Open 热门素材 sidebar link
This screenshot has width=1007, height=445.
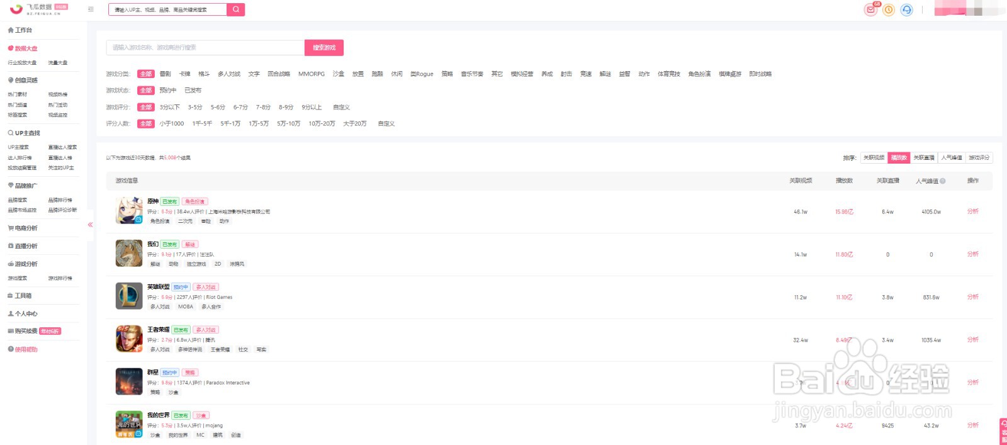(x=18, y=94)
